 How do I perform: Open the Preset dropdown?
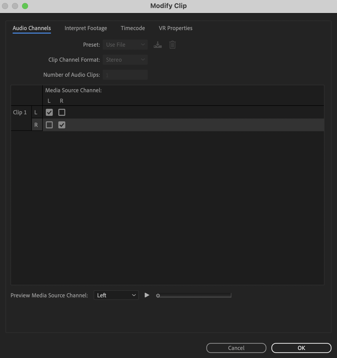tap(125, 45)
